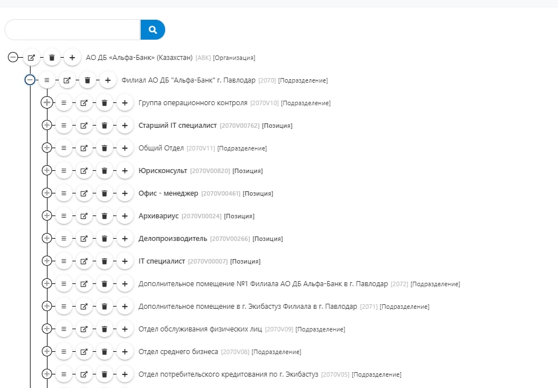Edit the Филиал г. Павлодар [2070] row

(67, 80)
